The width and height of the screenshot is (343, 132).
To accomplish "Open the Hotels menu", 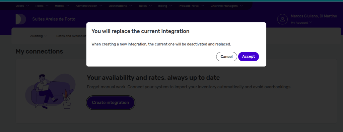I will [62, 6].
